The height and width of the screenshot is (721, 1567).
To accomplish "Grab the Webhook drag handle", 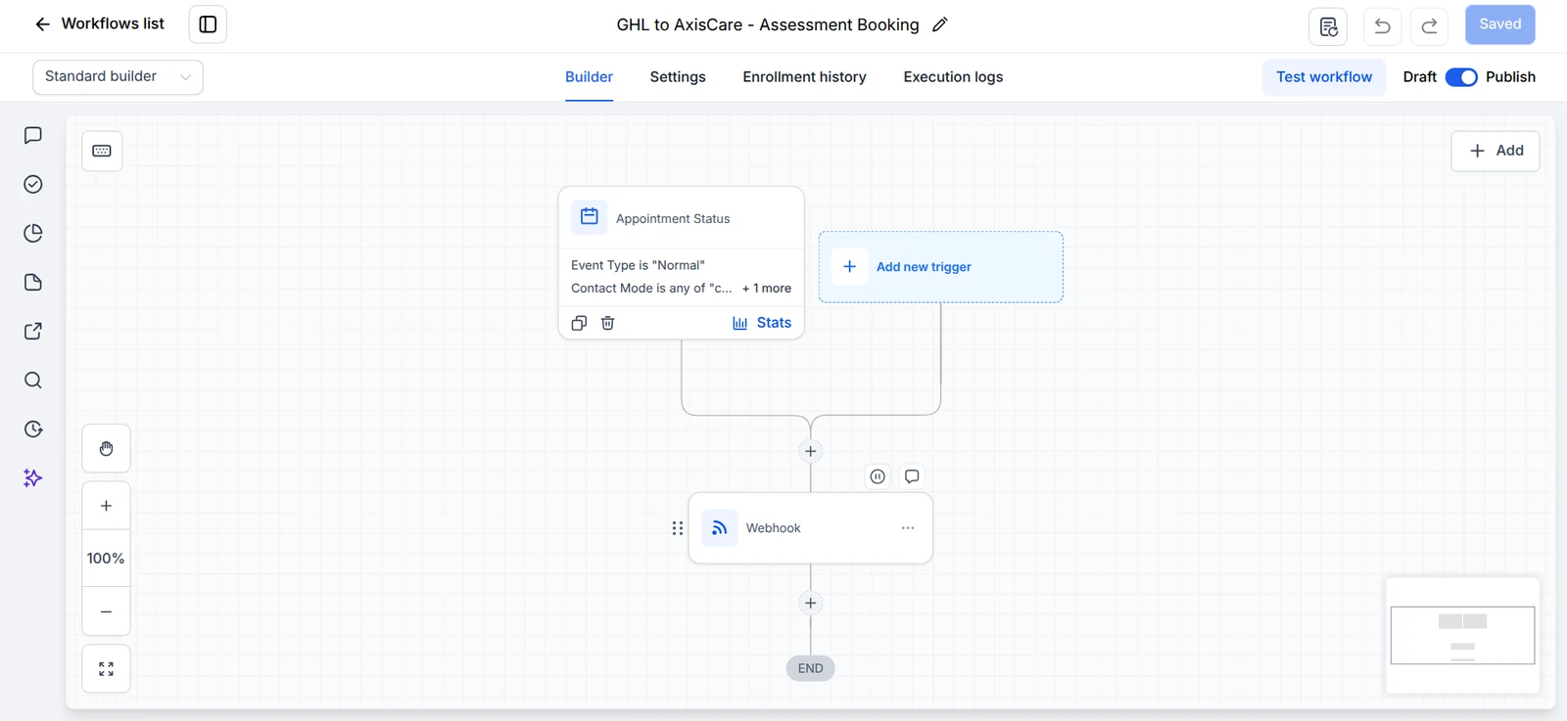I will pyautogui.click(x=677, y=528).
